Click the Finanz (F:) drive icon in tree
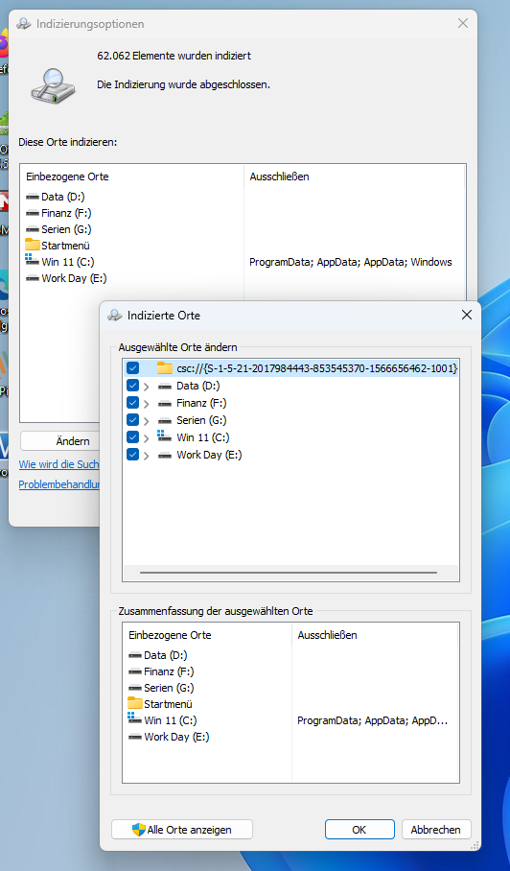This screenshot has height=871, width=510. pyautogui.click(x=165, y=403)
